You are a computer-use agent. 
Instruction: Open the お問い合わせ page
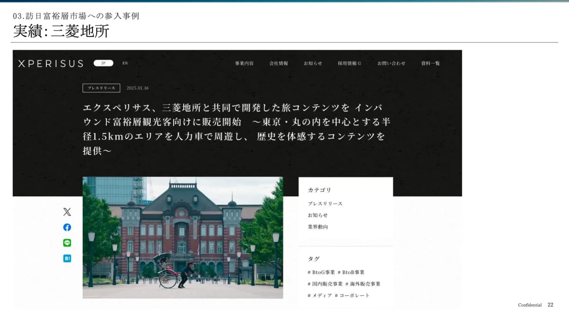(391, 63)
